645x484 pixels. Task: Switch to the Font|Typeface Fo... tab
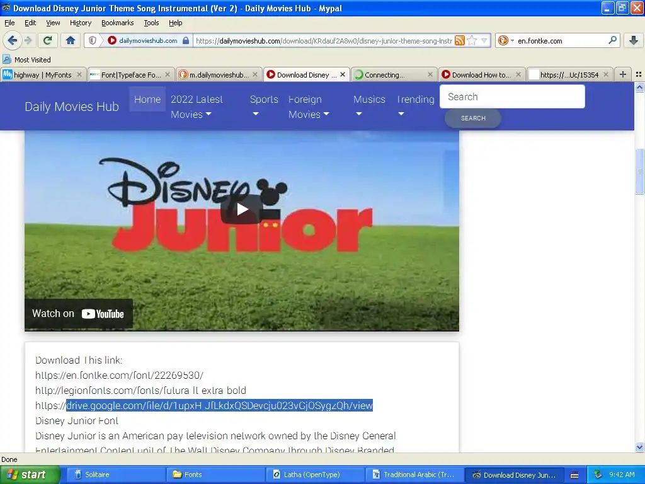(x=131, y=74)
